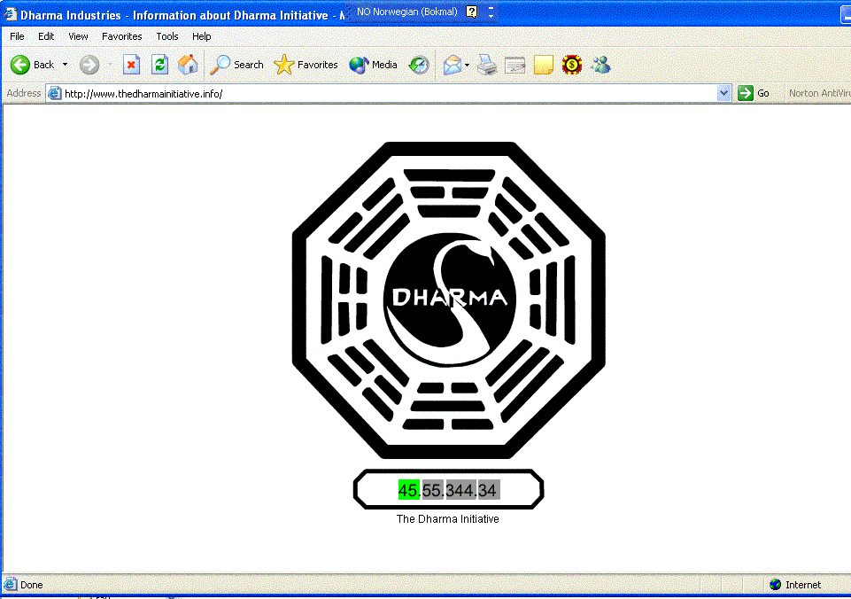This screenshot has height=599, width=851.
Task: Click the Dharma octagon logo image
Action: pos(449,299)
